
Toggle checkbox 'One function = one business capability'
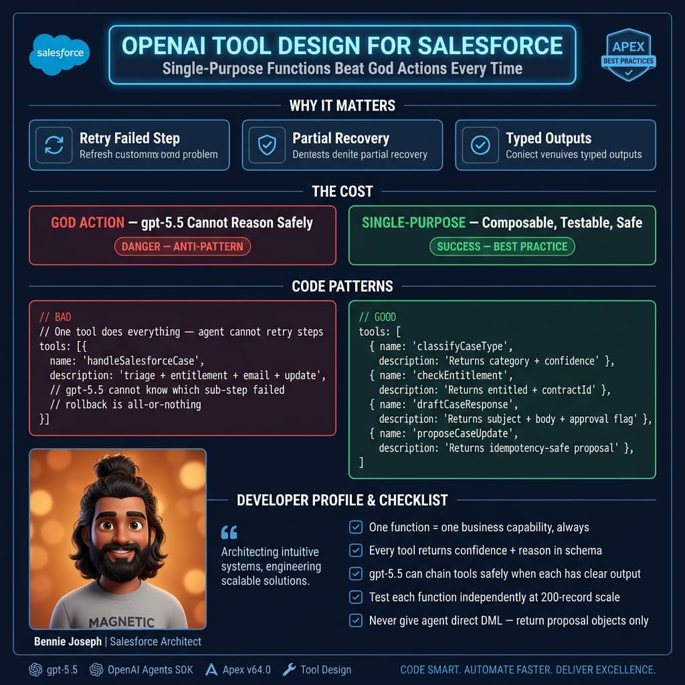tap(356, 527)
